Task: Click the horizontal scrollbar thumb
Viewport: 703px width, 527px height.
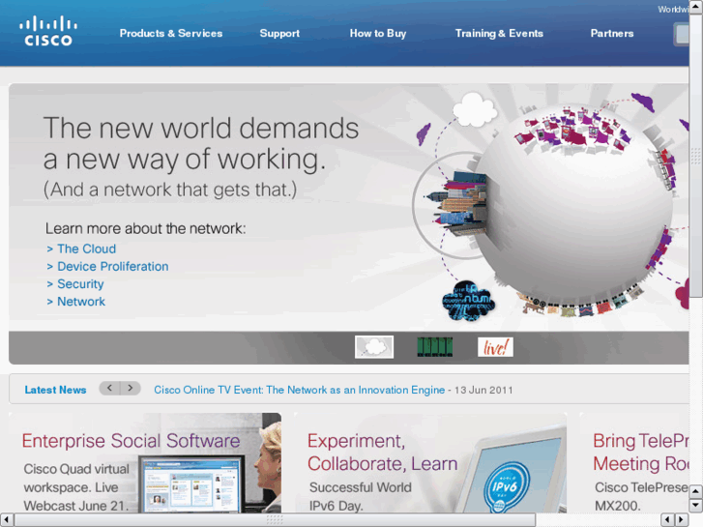Action: (x=275, y=520)
